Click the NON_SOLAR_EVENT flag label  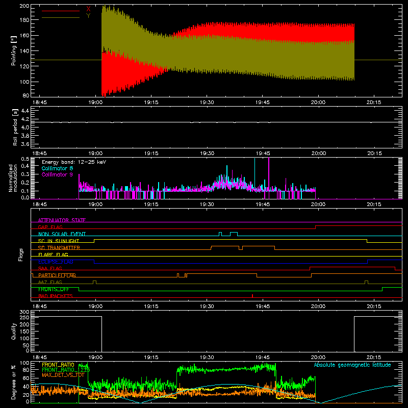62,234
